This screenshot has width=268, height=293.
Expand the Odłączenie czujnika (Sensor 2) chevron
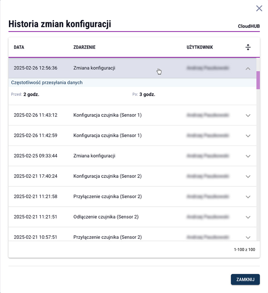(x=248, y=217)
